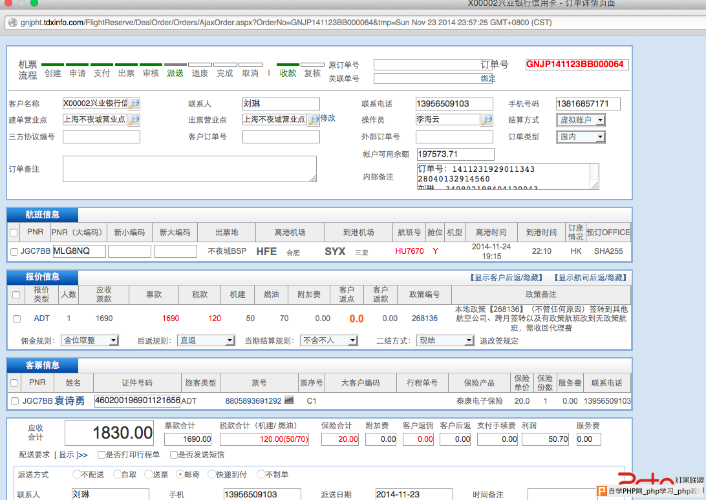Screen dimensions: 706x500
Task: Click 出票 step in ticket workflow
Action: point(126,74)
